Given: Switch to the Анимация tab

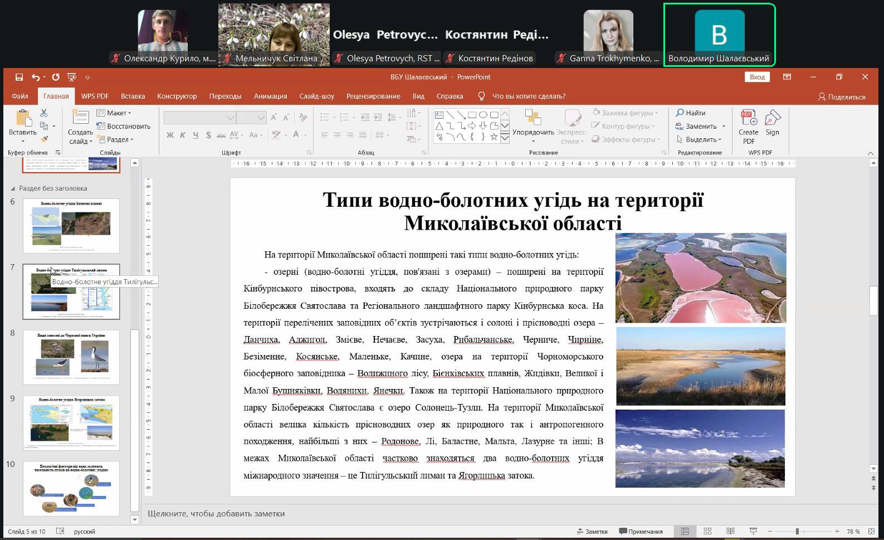Looking at the screenshot, I should [x=270, y=96].
